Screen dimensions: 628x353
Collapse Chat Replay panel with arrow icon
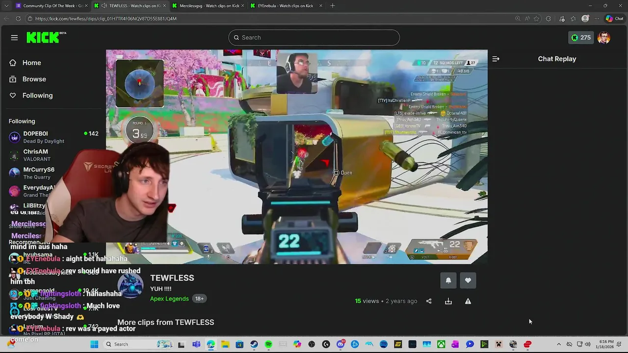[496, 59]
